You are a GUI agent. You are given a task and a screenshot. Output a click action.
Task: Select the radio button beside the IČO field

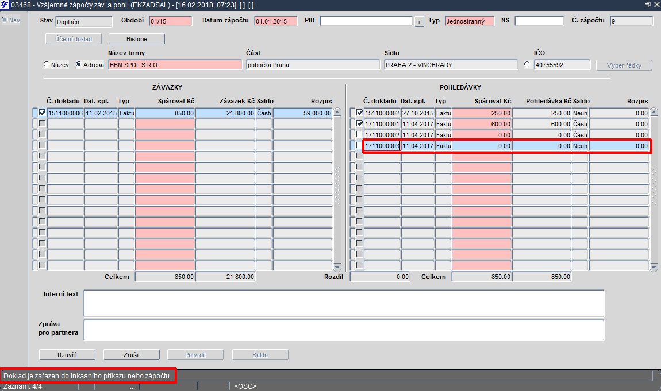[x=527, y=64]
